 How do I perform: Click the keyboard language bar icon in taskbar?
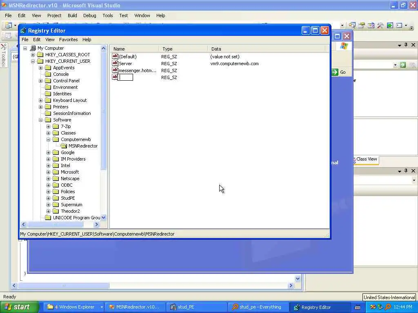point(358,307)
